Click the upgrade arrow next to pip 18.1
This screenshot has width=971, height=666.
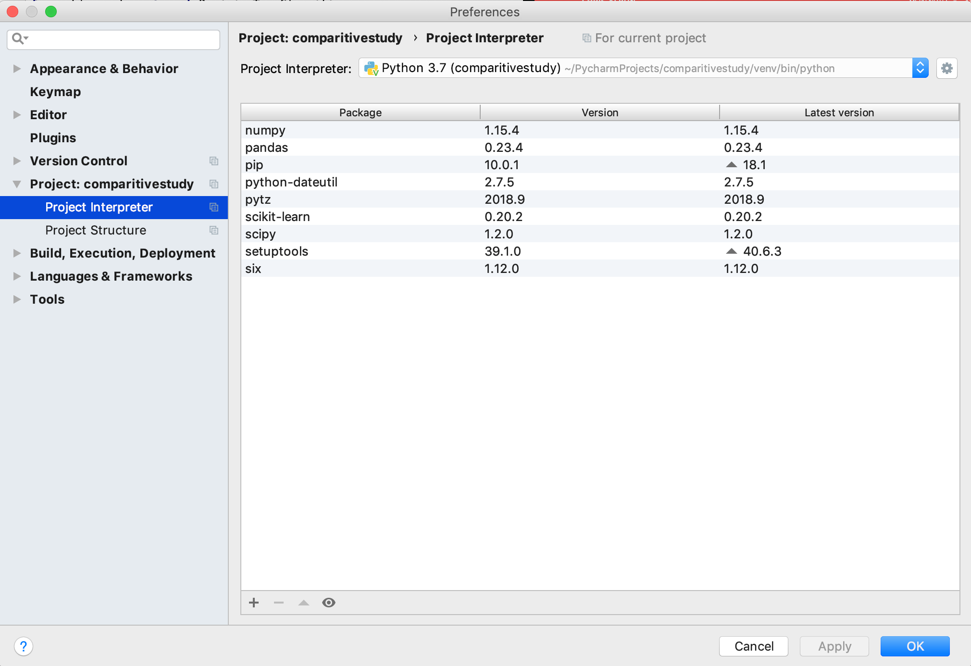(x=731, y=165)
